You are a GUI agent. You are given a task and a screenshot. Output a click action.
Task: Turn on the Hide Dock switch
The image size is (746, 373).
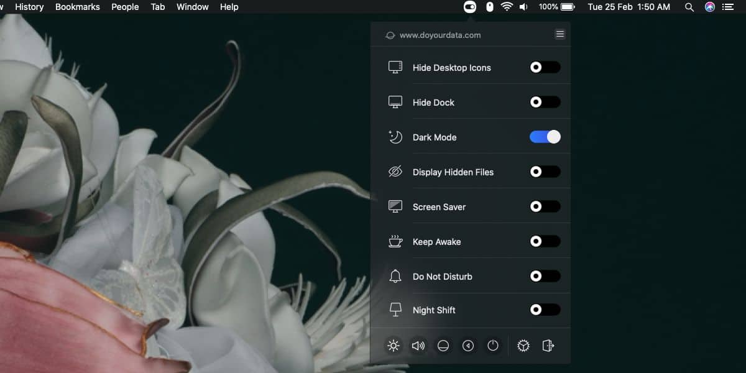click(x=545, y=102)
